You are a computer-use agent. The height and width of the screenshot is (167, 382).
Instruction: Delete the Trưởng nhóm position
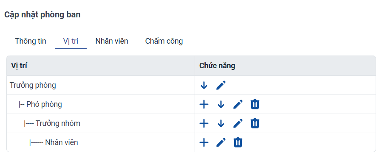pyautogui.click(x=255, y=123)
